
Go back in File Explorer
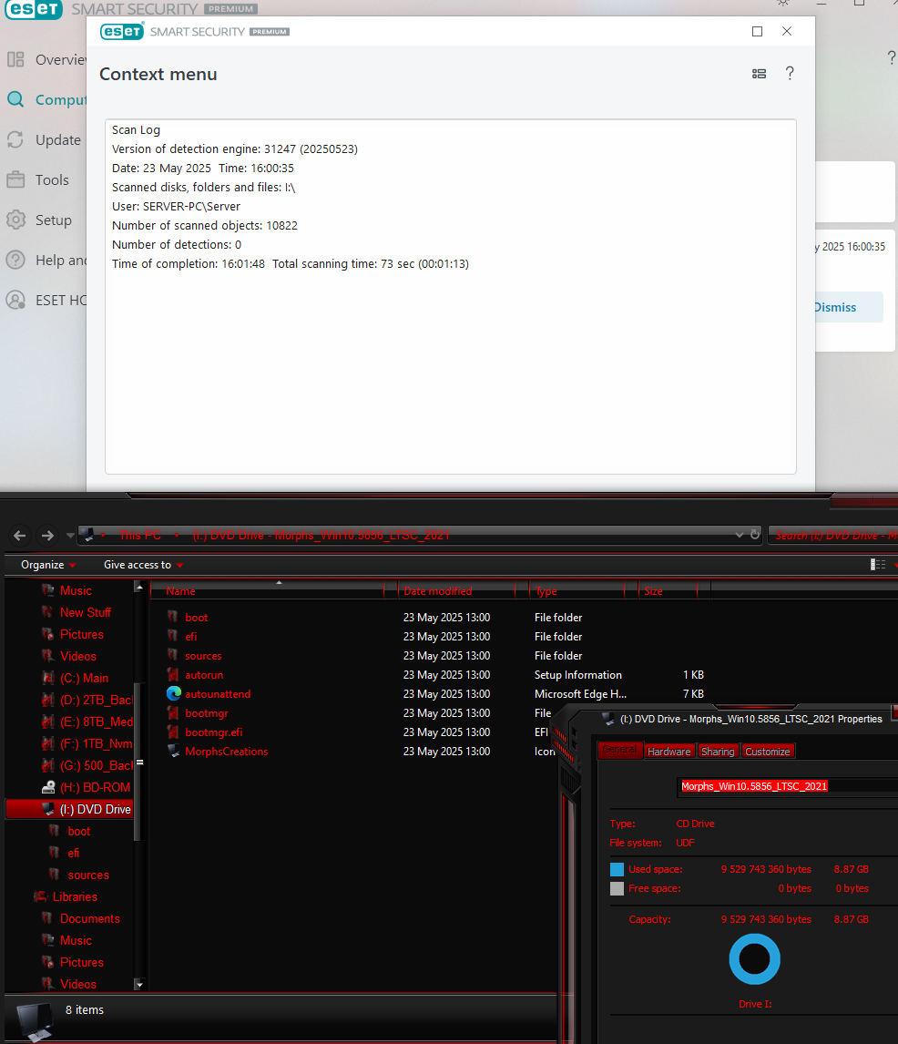(20, 536)
